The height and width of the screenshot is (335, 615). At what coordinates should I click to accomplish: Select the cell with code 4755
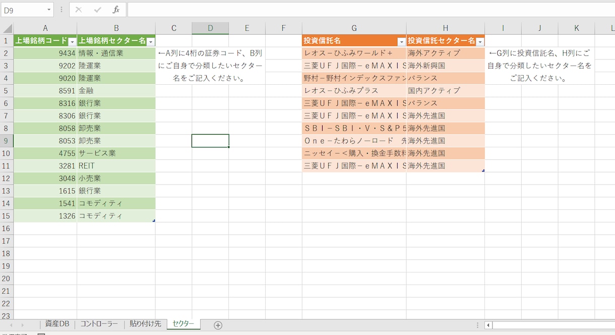(45, 153)
